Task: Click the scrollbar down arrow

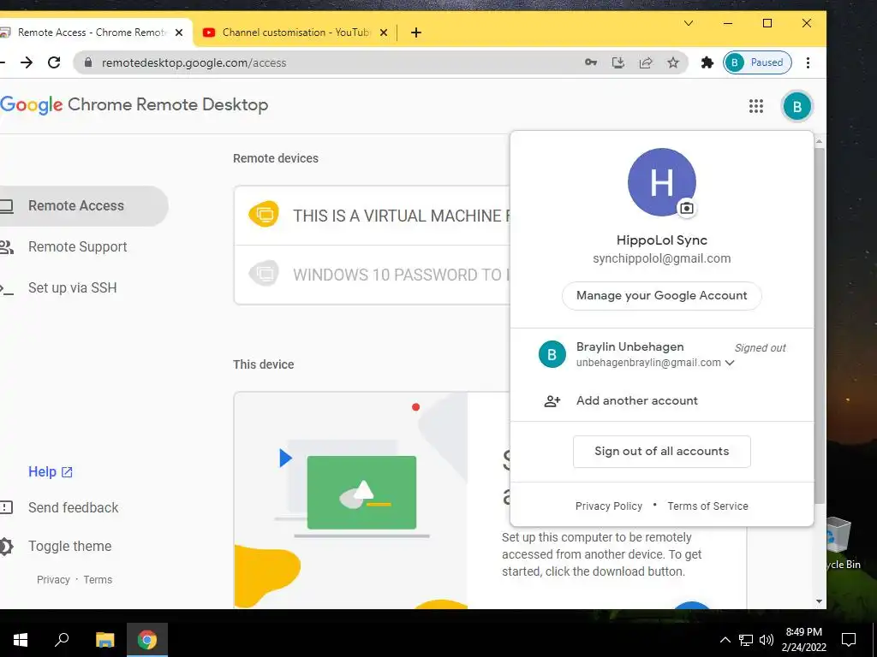Action: coord(819,601)
